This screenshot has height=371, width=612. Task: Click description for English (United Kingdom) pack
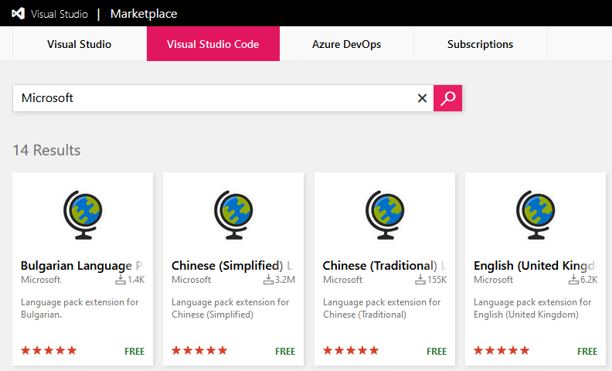tap(532, 308)
